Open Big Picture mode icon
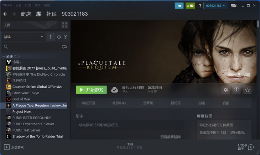Image resolution: width=260 pixels, height=155 pixels. tap(234, 6)
